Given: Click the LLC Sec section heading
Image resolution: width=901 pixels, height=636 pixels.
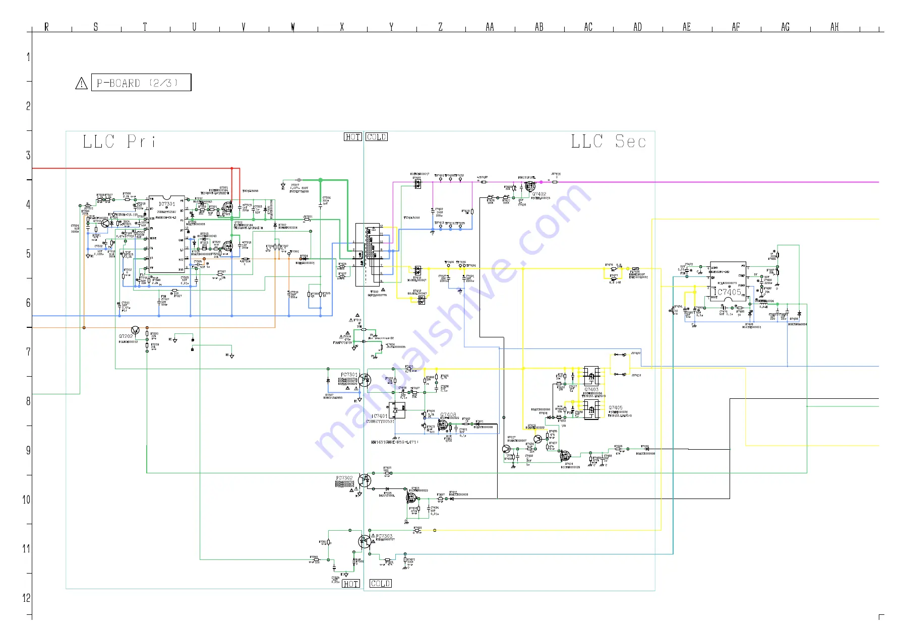Looking at the screenshot, I should (609, 142).
